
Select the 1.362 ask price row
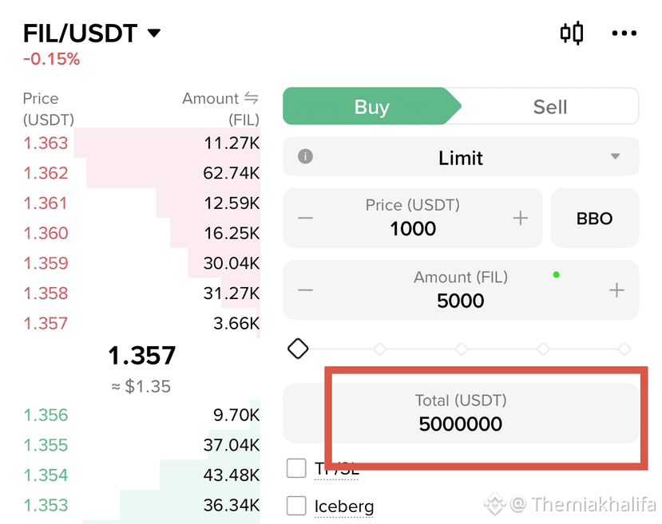coord(141,173)
